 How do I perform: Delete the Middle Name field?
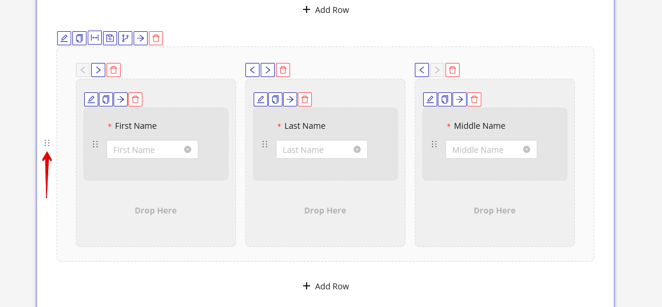[474, 99]
